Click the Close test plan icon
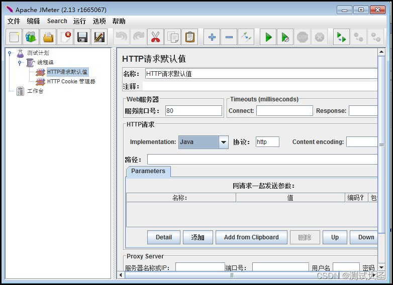 pyautogui.click(x=65, y=37)
